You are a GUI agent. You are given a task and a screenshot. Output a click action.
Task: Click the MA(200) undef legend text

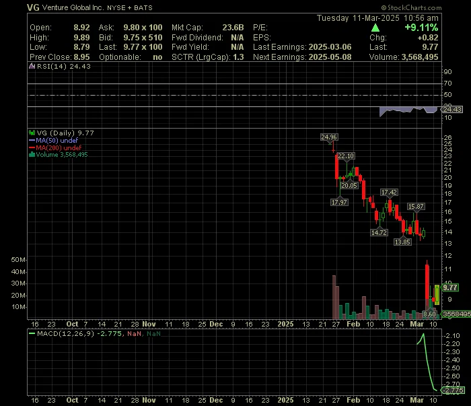point(59,148)
